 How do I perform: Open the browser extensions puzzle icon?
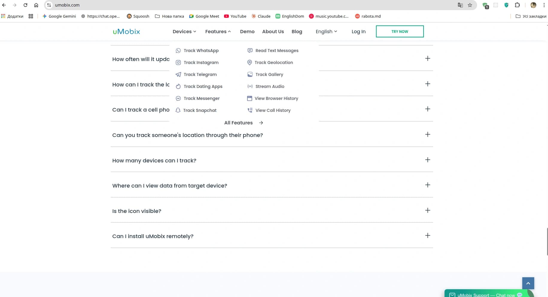click(x=517, y=5)
